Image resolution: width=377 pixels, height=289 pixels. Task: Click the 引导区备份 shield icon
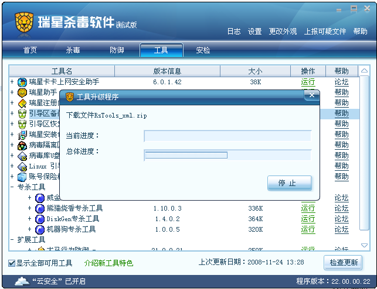click(x=22, y=114)
